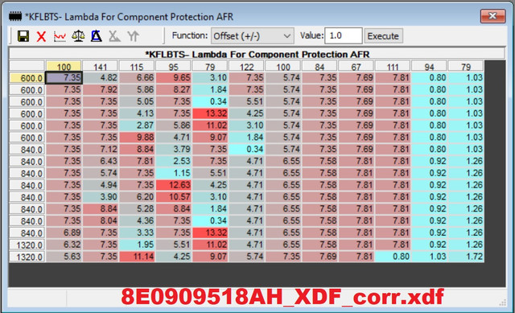
Task: Click the Execute button
Action: point(383,35)
